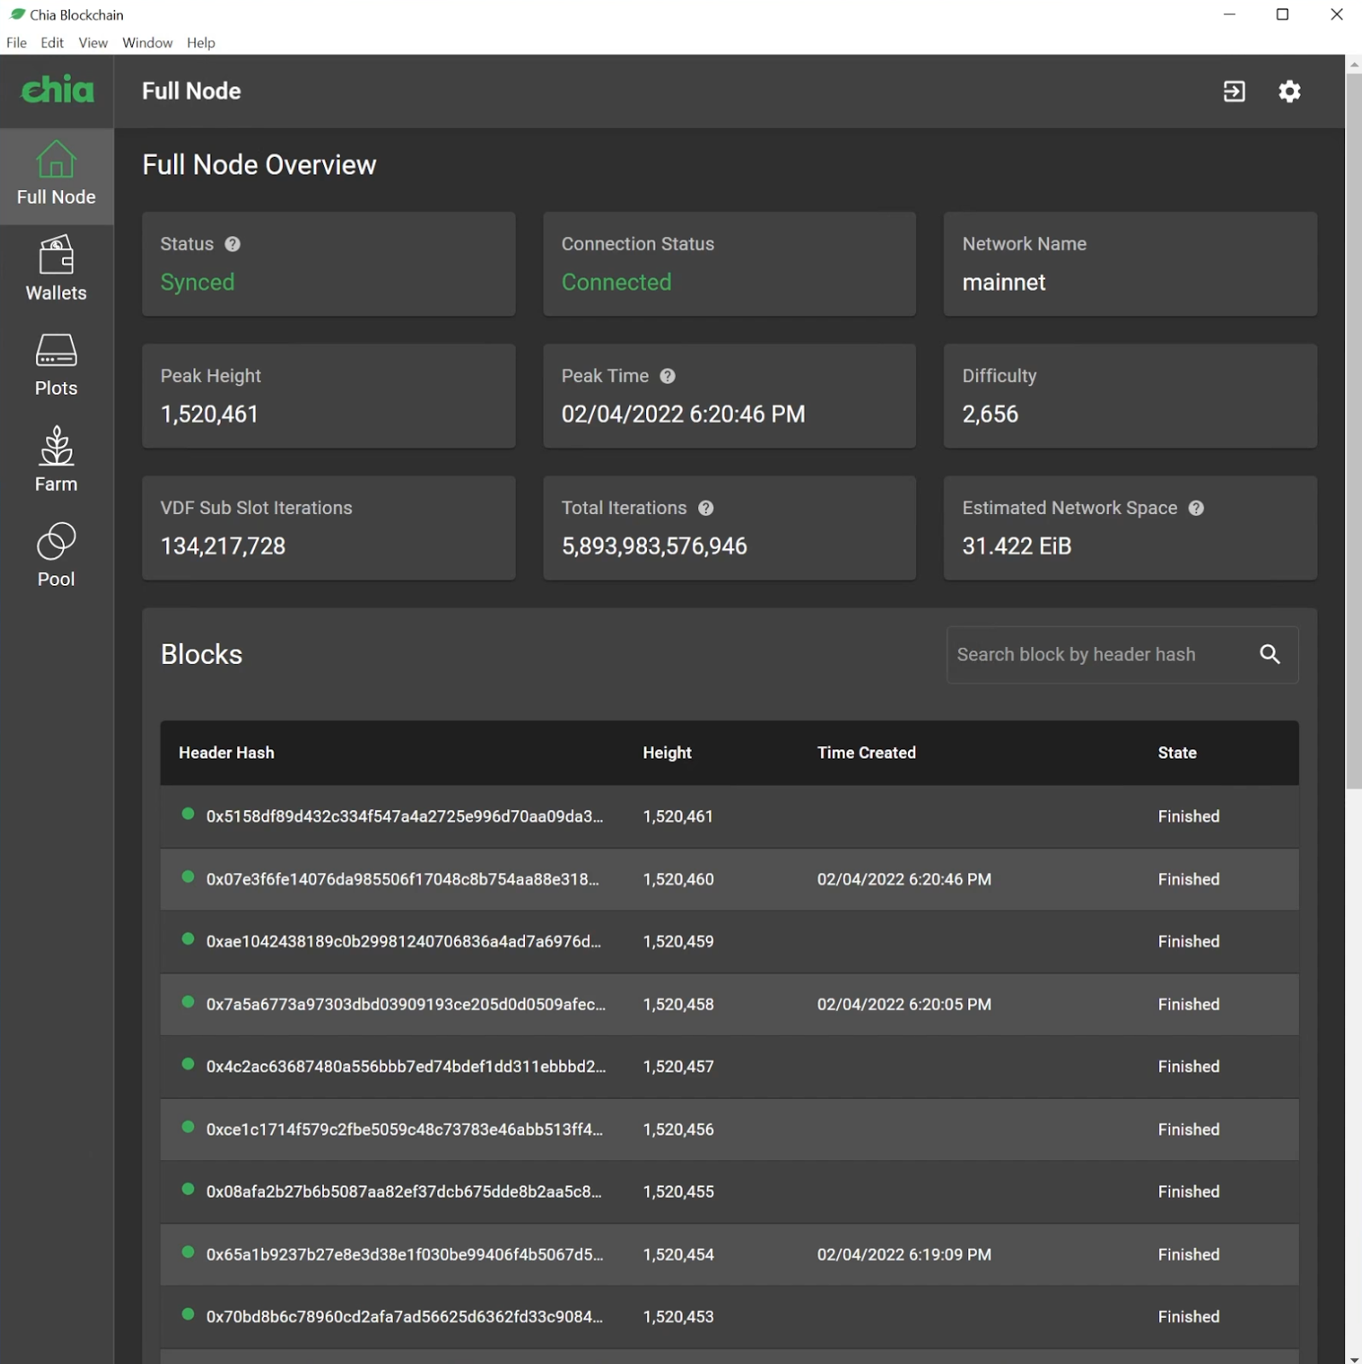Open the Full Node sidebar section
This screenshot has height=1364, width=1362.
coord(56,176)
